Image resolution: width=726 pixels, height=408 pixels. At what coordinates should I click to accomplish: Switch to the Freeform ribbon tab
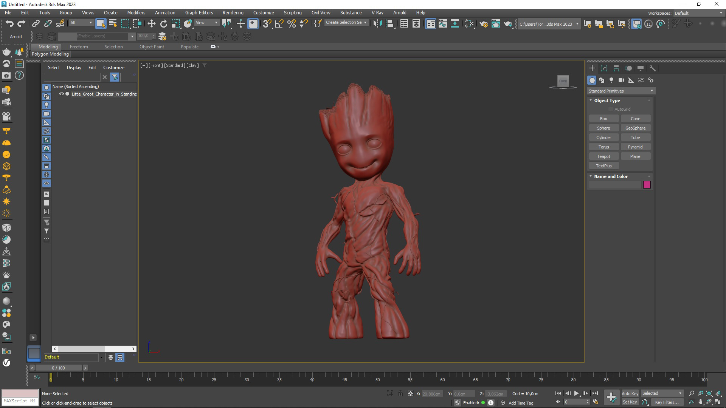pyautogui.click(x=79, y=47)
